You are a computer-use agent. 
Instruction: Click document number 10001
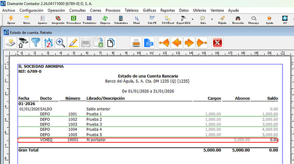(x=73, y=140)
